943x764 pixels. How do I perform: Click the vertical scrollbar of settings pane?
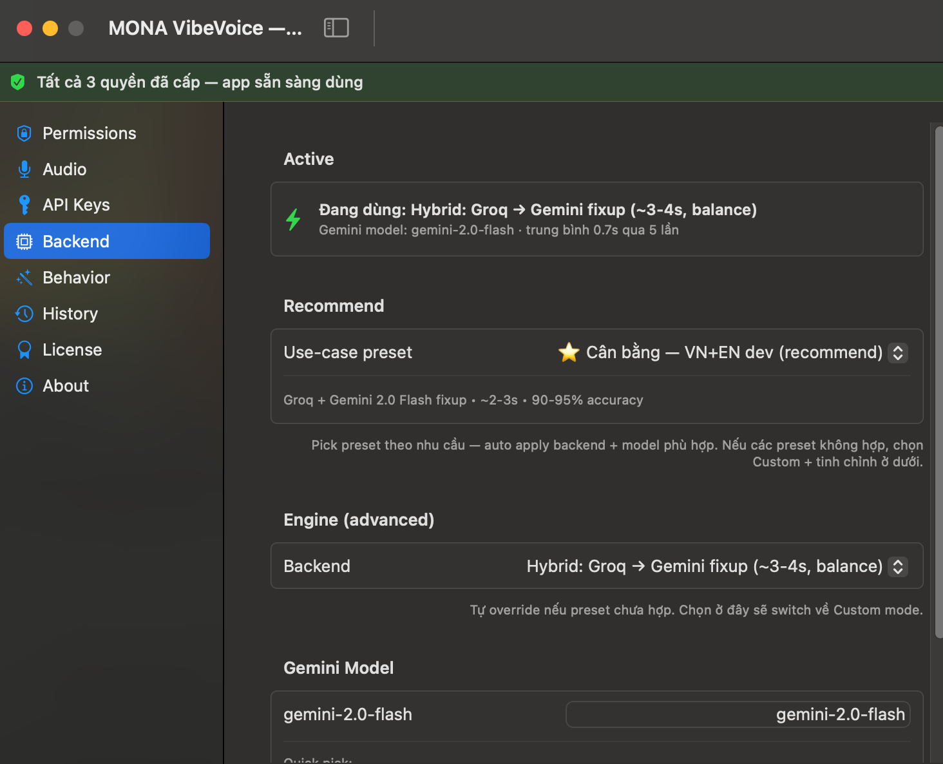tap(939, 382)
